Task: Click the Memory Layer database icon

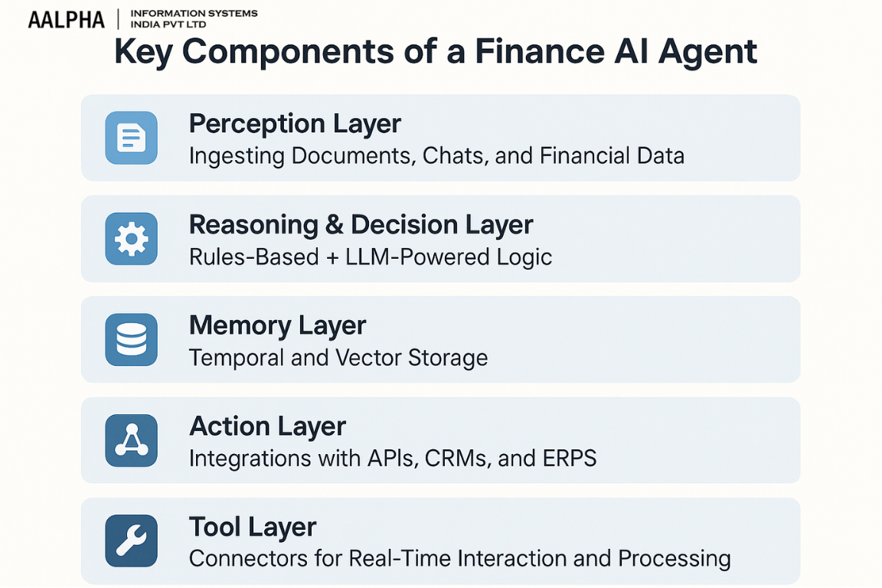Action: (131, 340)
